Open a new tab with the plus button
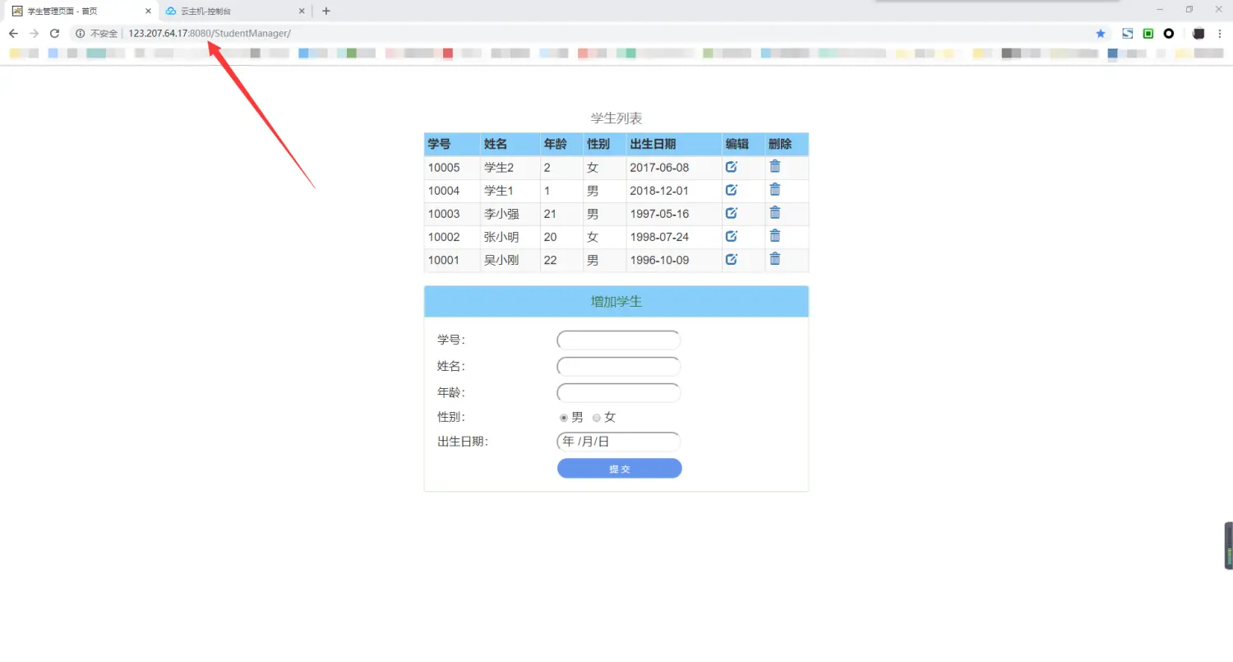 pyautogui.click(x=326, y=12)
